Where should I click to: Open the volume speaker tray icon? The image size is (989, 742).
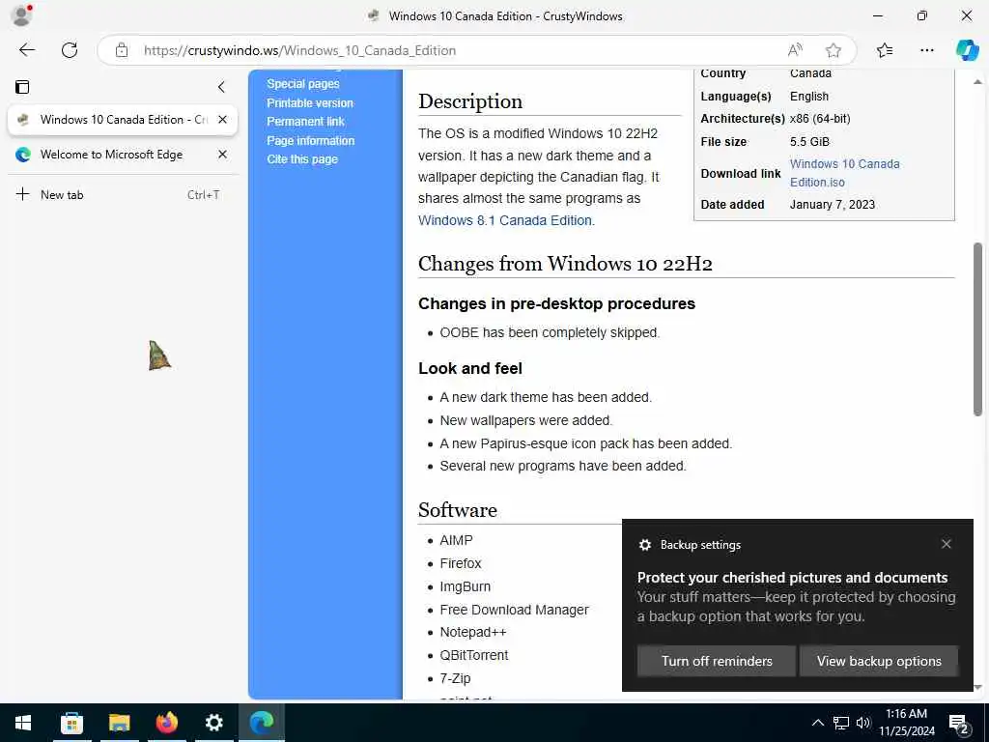coord(863,723)
